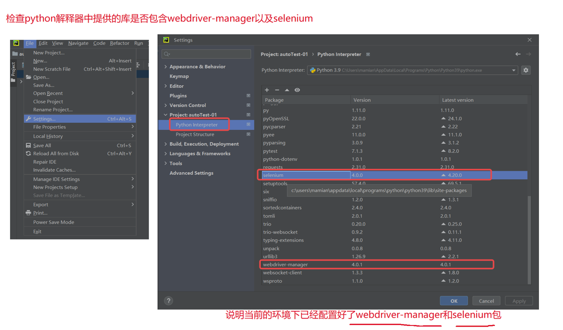The height and width of the screenshot is (330, 563).
Task: Expand Languages & Frameworks section
Action: click(x=165, y=154)
